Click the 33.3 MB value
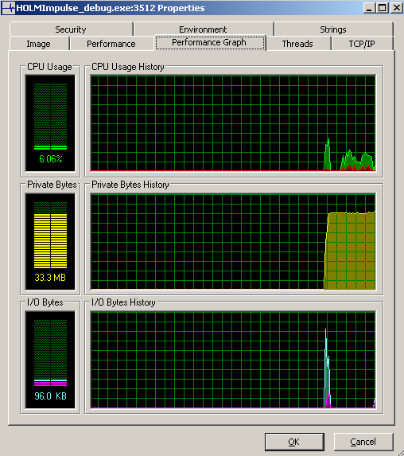Screen dimensions: 404x456 (x=50, y=278)
